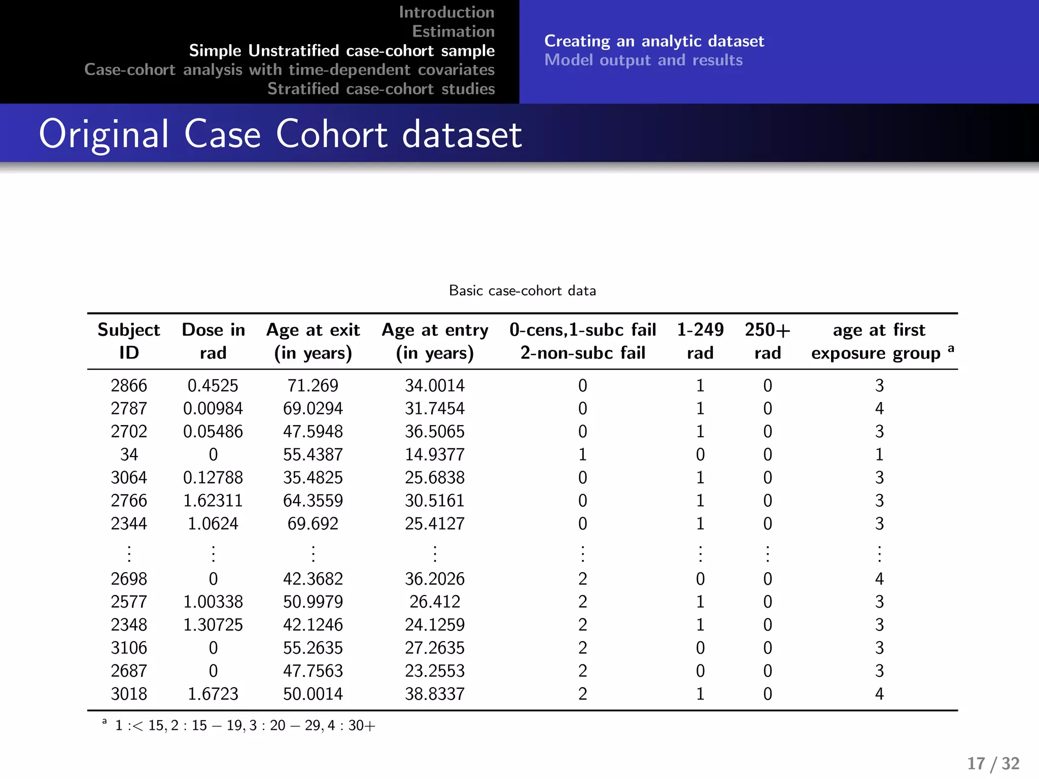1039x779 pixels.
Task: Click age at entry 38.8337
Action: pos(435,694)
